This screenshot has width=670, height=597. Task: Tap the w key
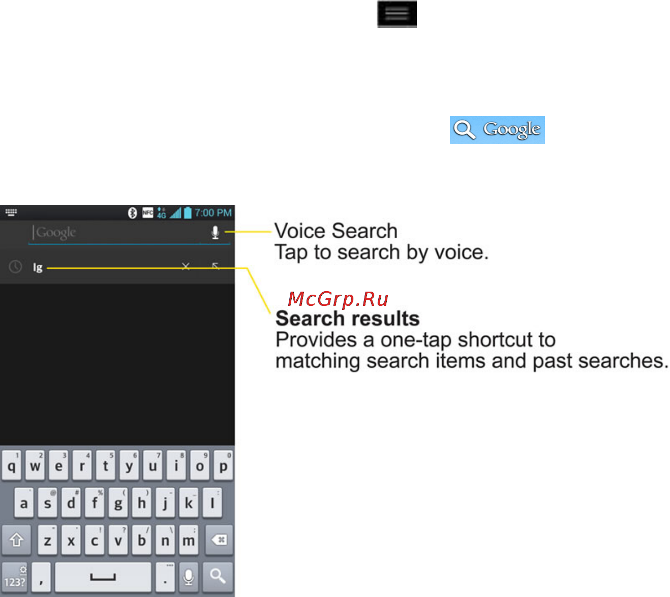[x=35, y=465]
